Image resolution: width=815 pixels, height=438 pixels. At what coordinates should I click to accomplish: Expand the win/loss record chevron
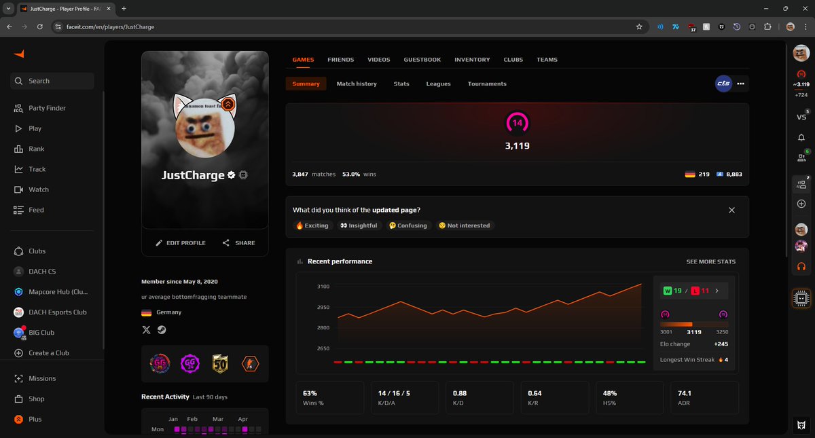coord(717,291)
